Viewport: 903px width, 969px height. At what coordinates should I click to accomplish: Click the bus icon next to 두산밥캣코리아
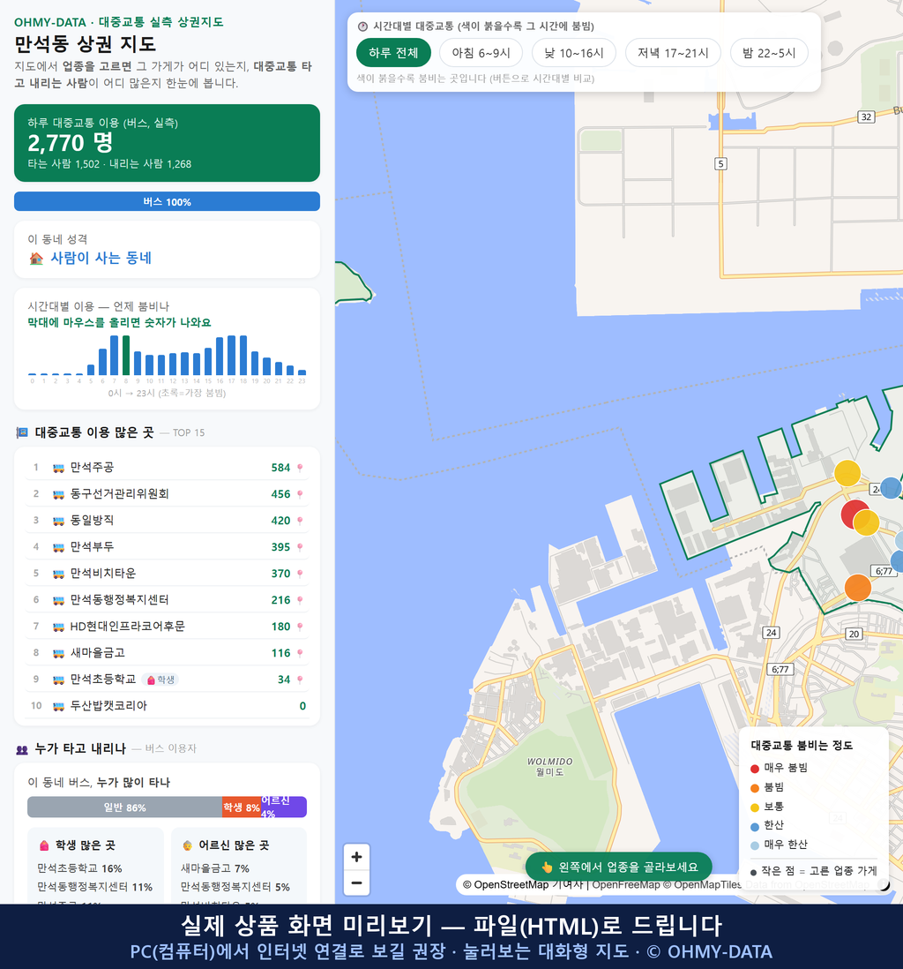(x=59, y=706)
